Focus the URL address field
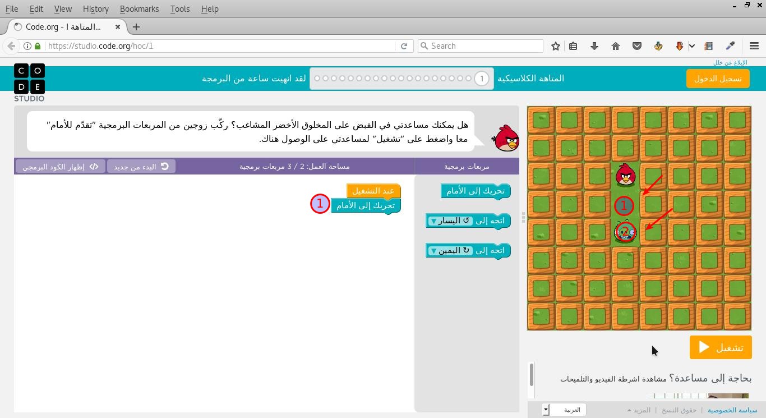The image size is (766, 418). pos(219,46)
